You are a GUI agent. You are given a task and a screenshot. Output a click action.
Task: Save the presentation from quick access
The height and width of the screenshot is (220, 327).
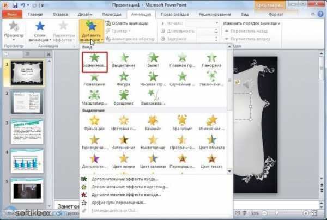[x=15, y=5]
